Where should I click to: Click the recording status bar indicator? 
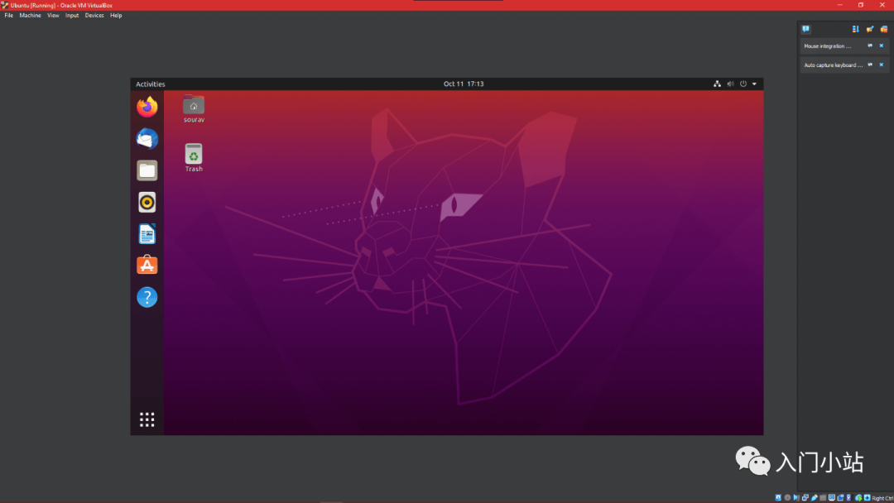point(840,497)
